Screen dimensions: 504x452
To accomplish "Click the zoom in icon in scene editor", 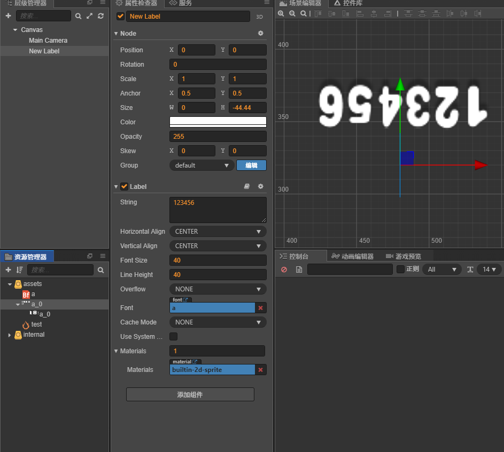I will [281, 13].
